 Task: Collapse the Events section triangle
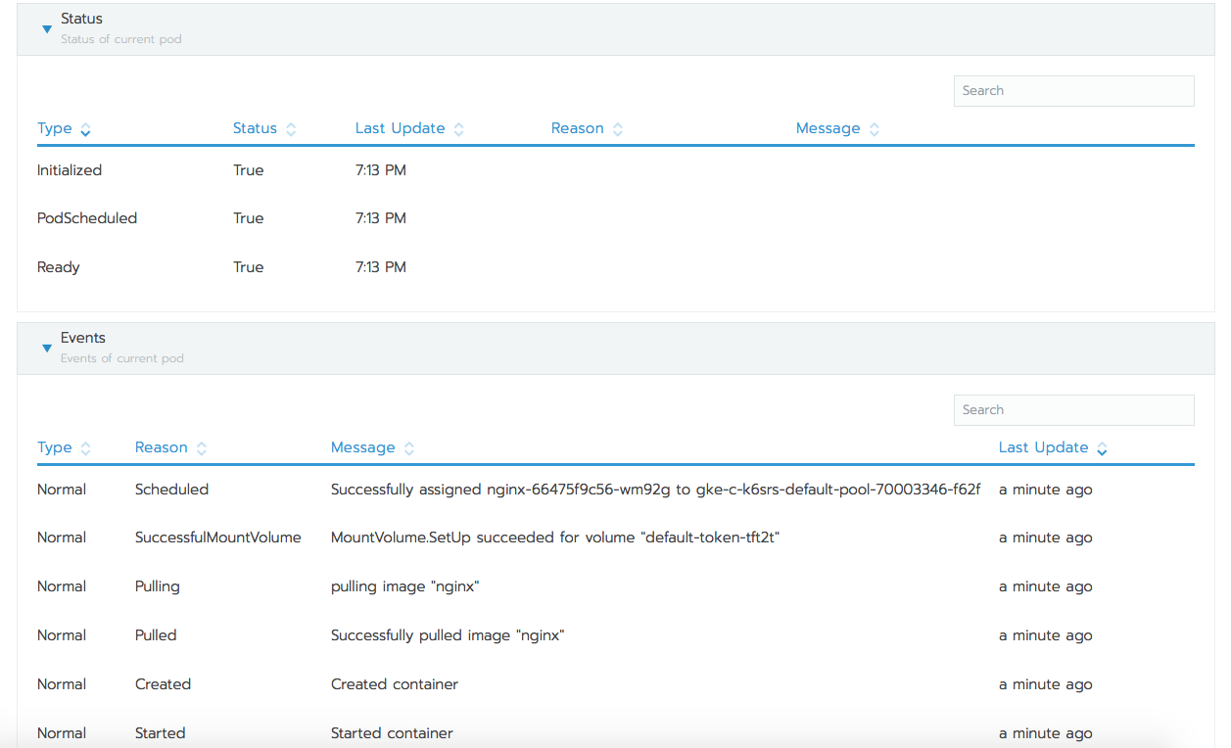pos(47,349)
